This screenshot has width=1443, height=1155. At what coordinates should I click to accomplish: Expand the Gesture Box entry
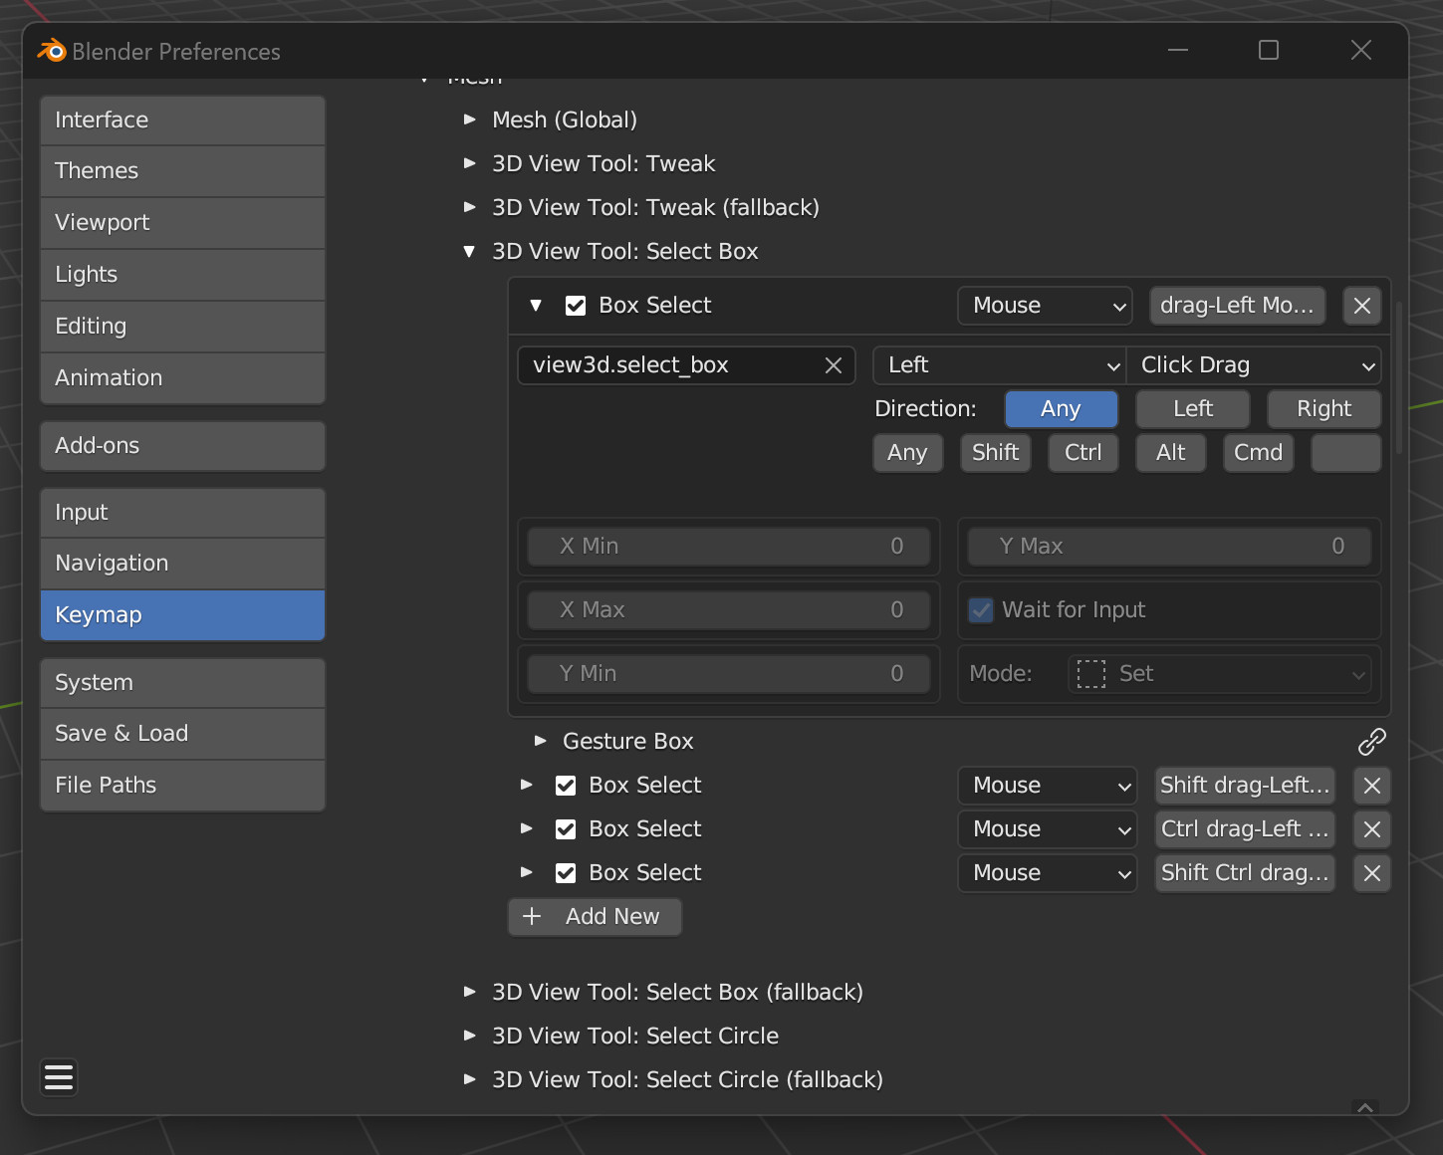click(540, 741)
